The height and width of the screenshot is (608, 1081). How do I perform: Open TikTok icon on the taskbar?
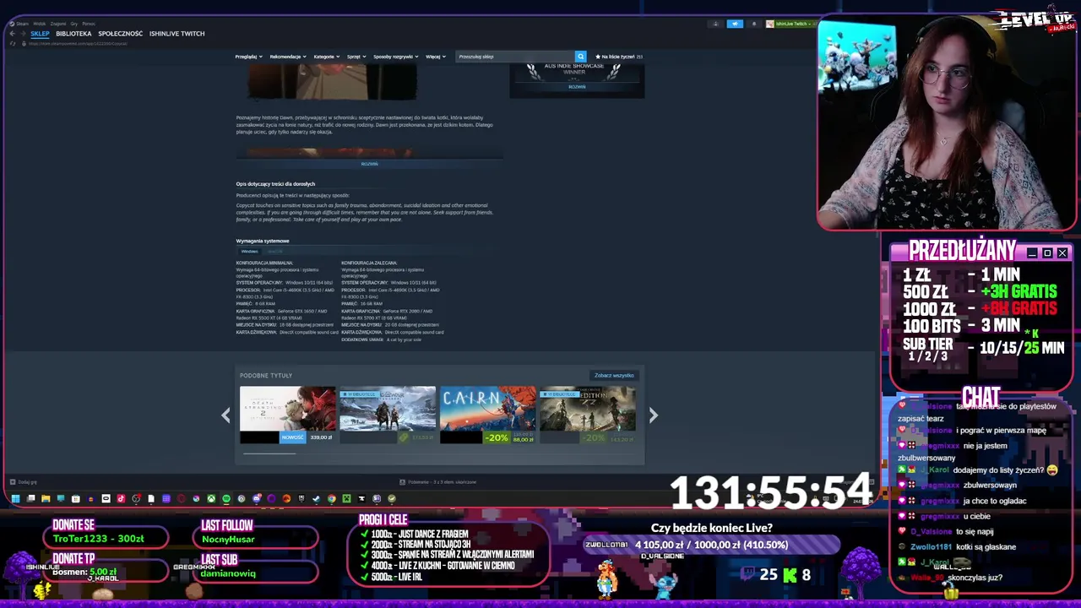[x=121, y=498]
